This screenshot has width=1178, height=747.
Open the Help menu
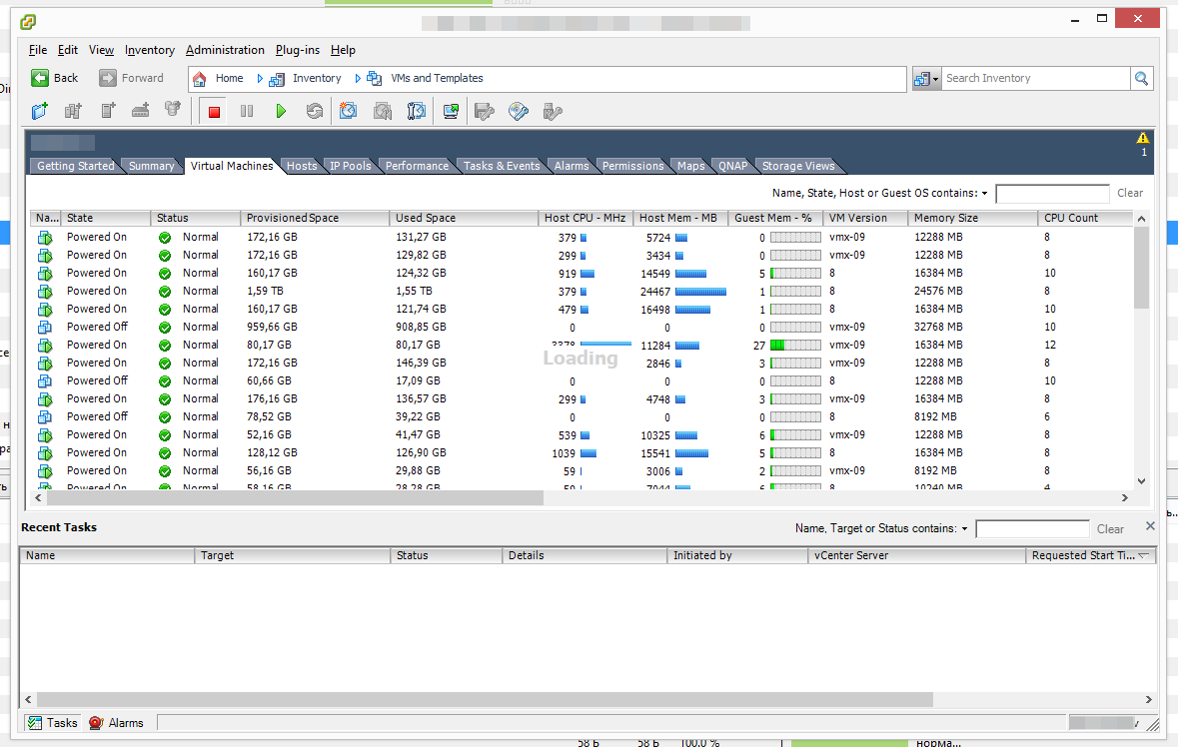pyautogui.click(x=343, y=50)
